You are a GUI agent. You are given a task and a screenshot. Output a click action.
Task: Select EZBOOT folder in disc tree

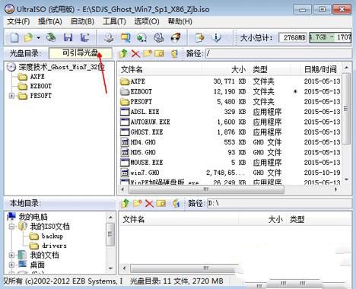41,86
